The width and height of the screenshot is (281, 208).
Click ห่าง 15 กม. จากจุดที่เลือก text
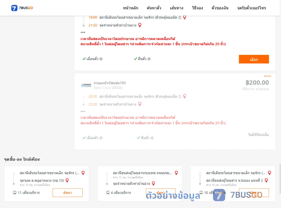tap(128, 177)
